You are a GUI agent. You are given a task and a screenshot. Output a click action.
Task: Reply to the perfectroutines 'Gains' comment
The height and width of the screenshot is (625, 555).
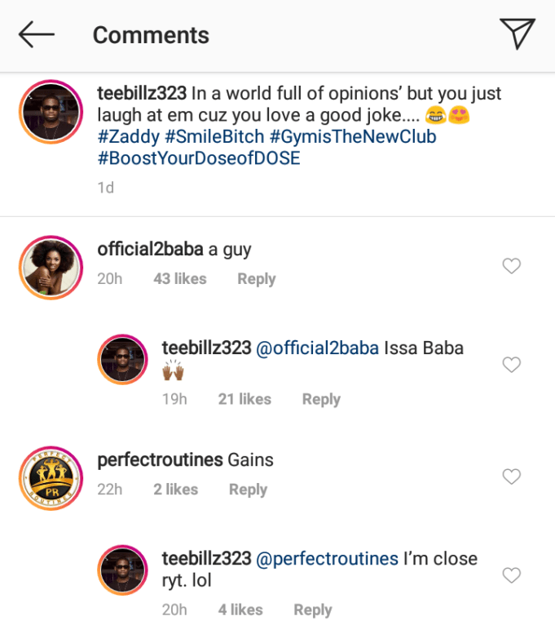pyautogui.click(x=248, y=490)
